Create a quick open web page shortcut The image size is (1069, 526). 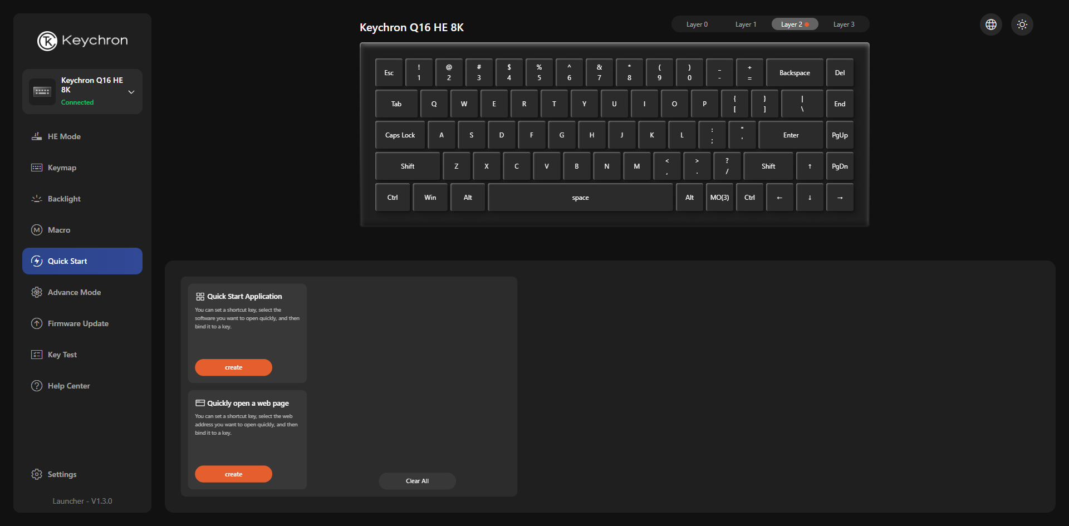pos(233,474)
